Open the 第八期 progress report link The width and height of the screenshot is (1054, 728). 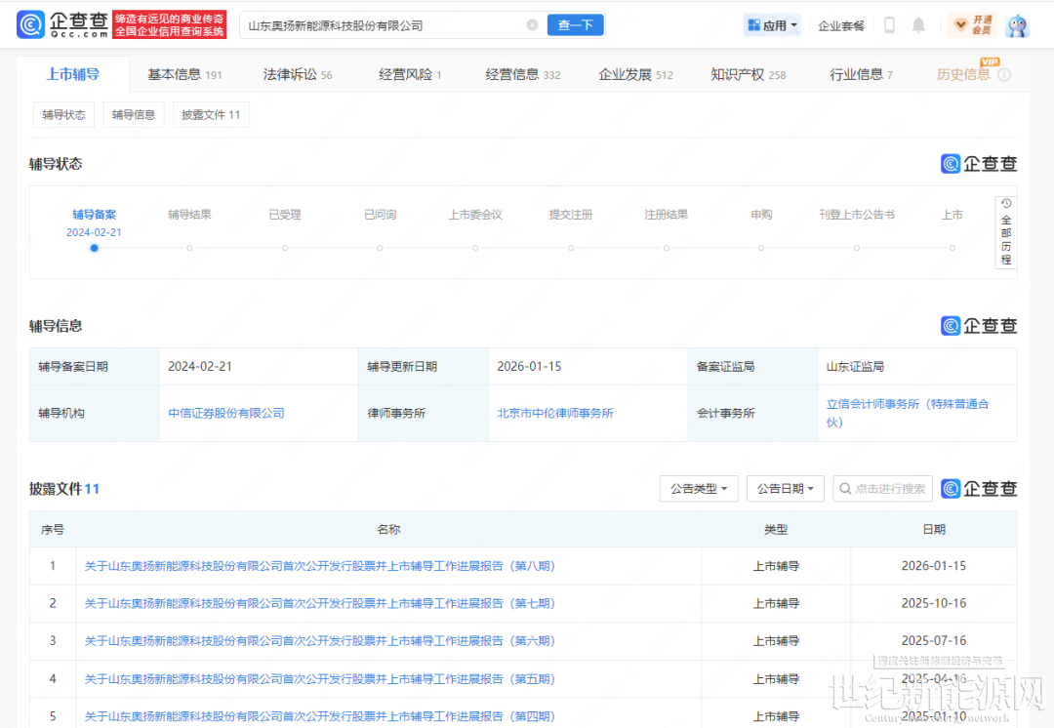319,566
